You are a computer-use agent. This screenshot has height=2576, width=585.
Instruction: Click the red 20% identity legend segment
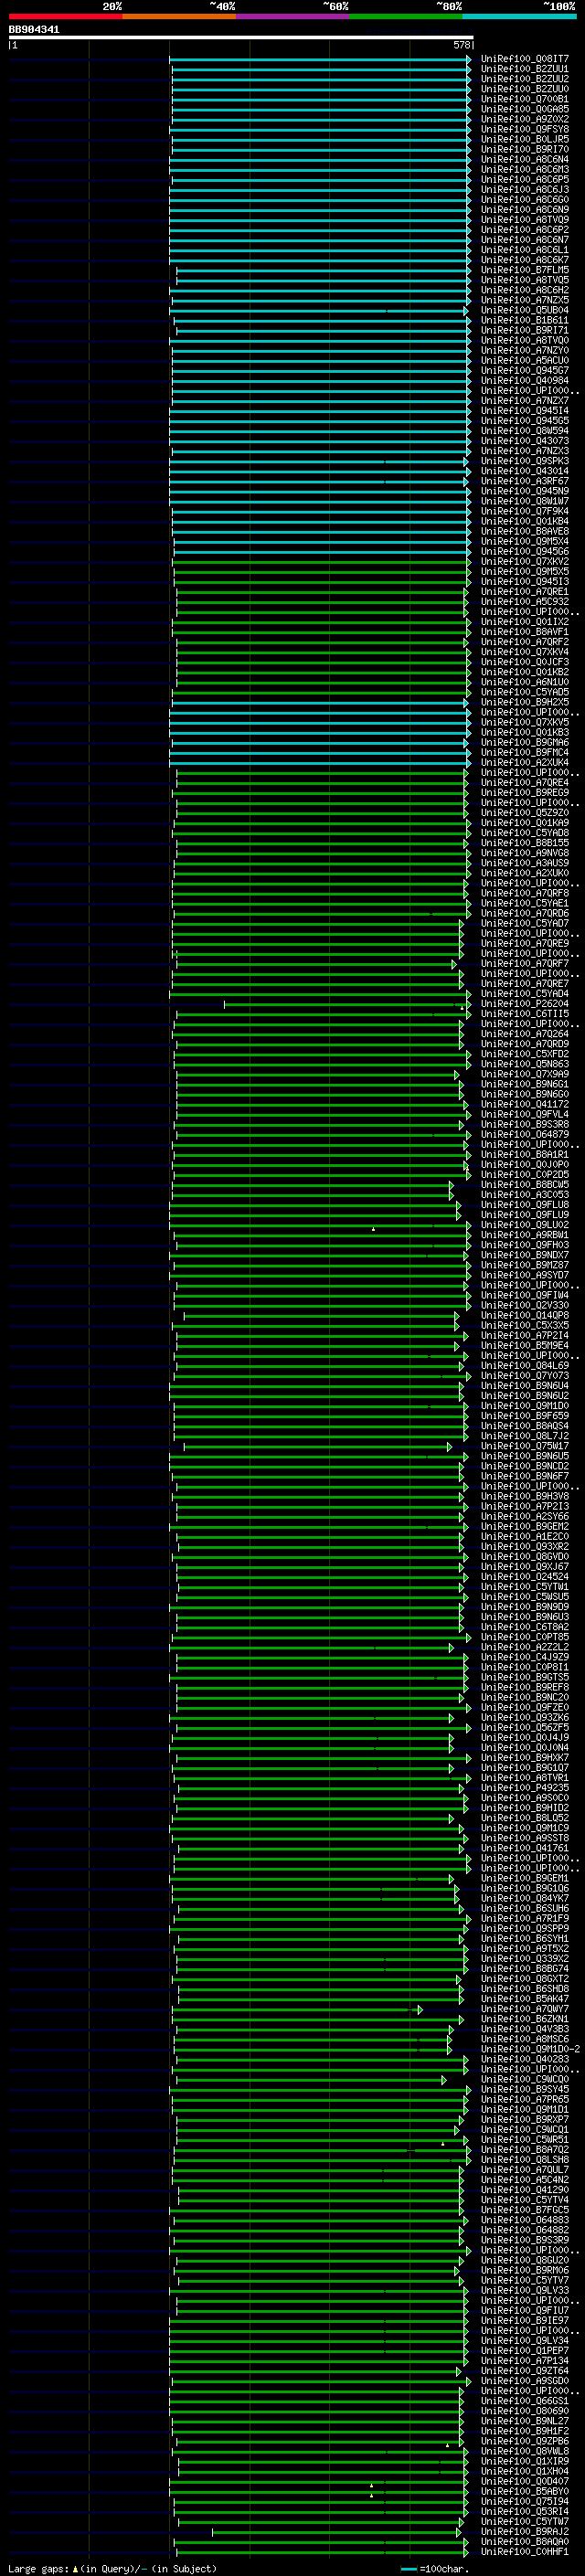65,16
